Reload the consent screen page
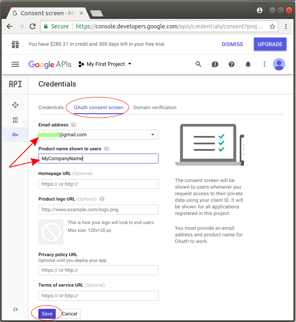Image resolution: width=296 pixels, height=322 pixels. (33, 26)
